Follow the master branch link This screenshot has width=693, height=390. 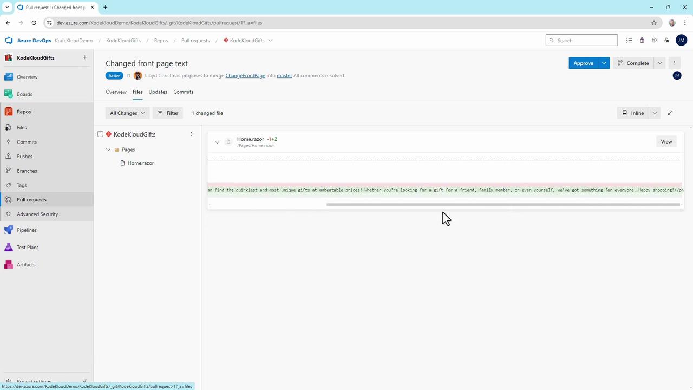[284, 76]
